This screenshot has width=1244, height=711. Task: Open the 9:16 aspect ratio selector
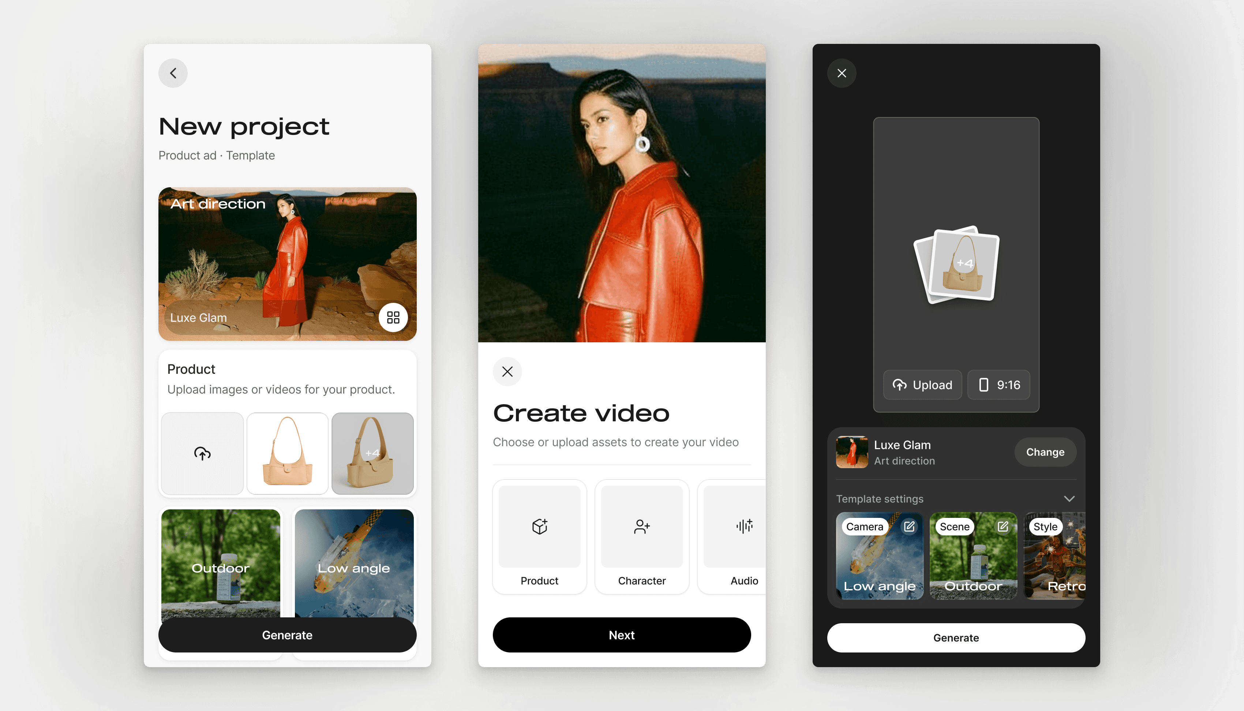click(999, 385)
